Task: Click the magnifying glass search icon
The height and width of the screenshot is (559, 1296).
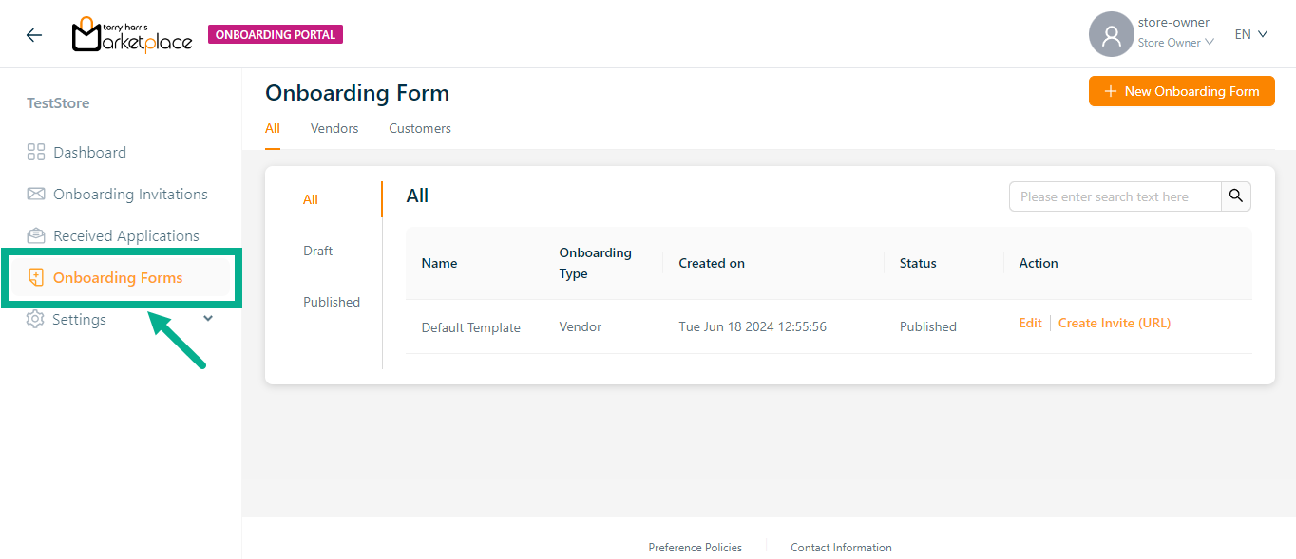Action: coord(1235,196)
